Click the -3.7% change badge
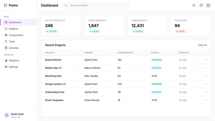The width and height of the screenshot is (215, 121). click(180, 31)
